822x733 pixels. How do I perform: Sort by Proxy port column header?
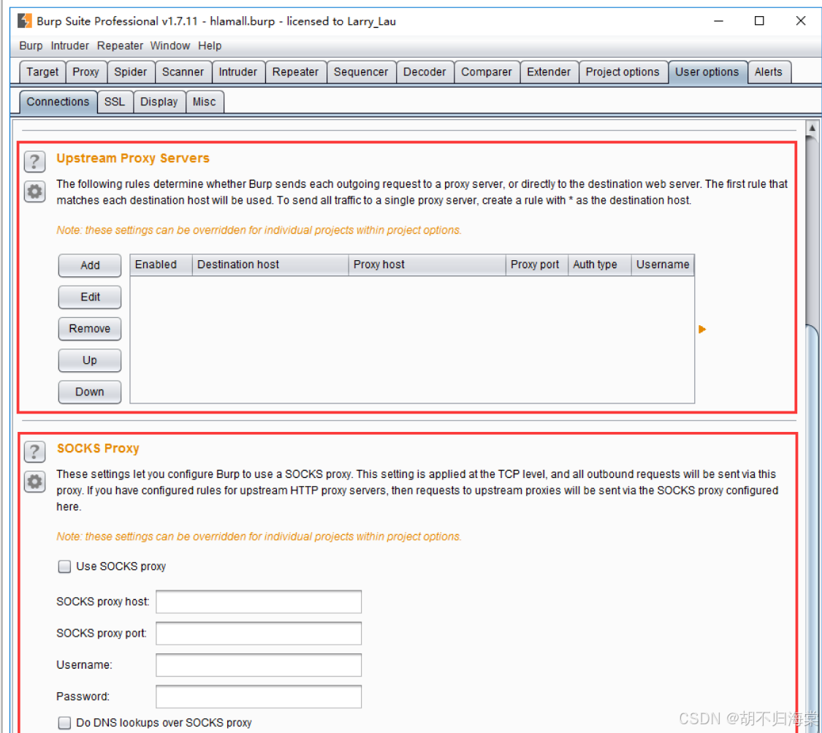pos(537,265)
